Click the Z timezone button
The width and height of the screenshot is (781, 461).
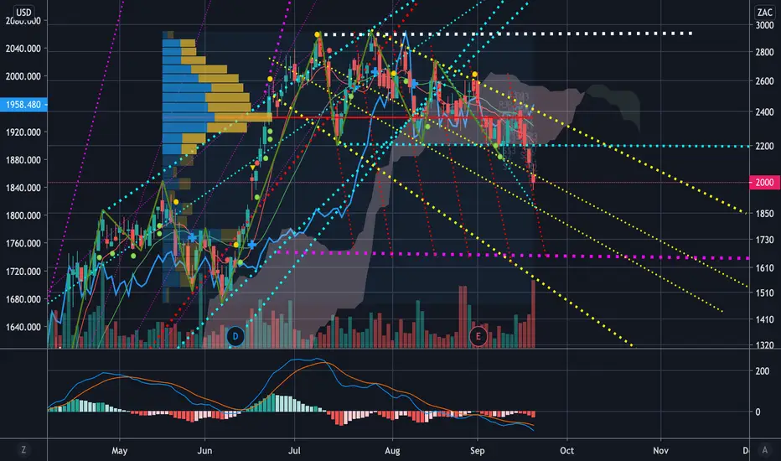(x=23, y=450)
